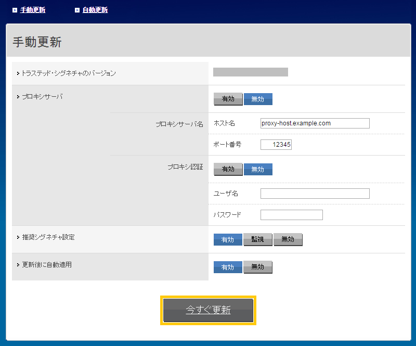Enable proxy server with 有効 button
416x346 pixels.
pyautogui.click(x=228, y=99)
